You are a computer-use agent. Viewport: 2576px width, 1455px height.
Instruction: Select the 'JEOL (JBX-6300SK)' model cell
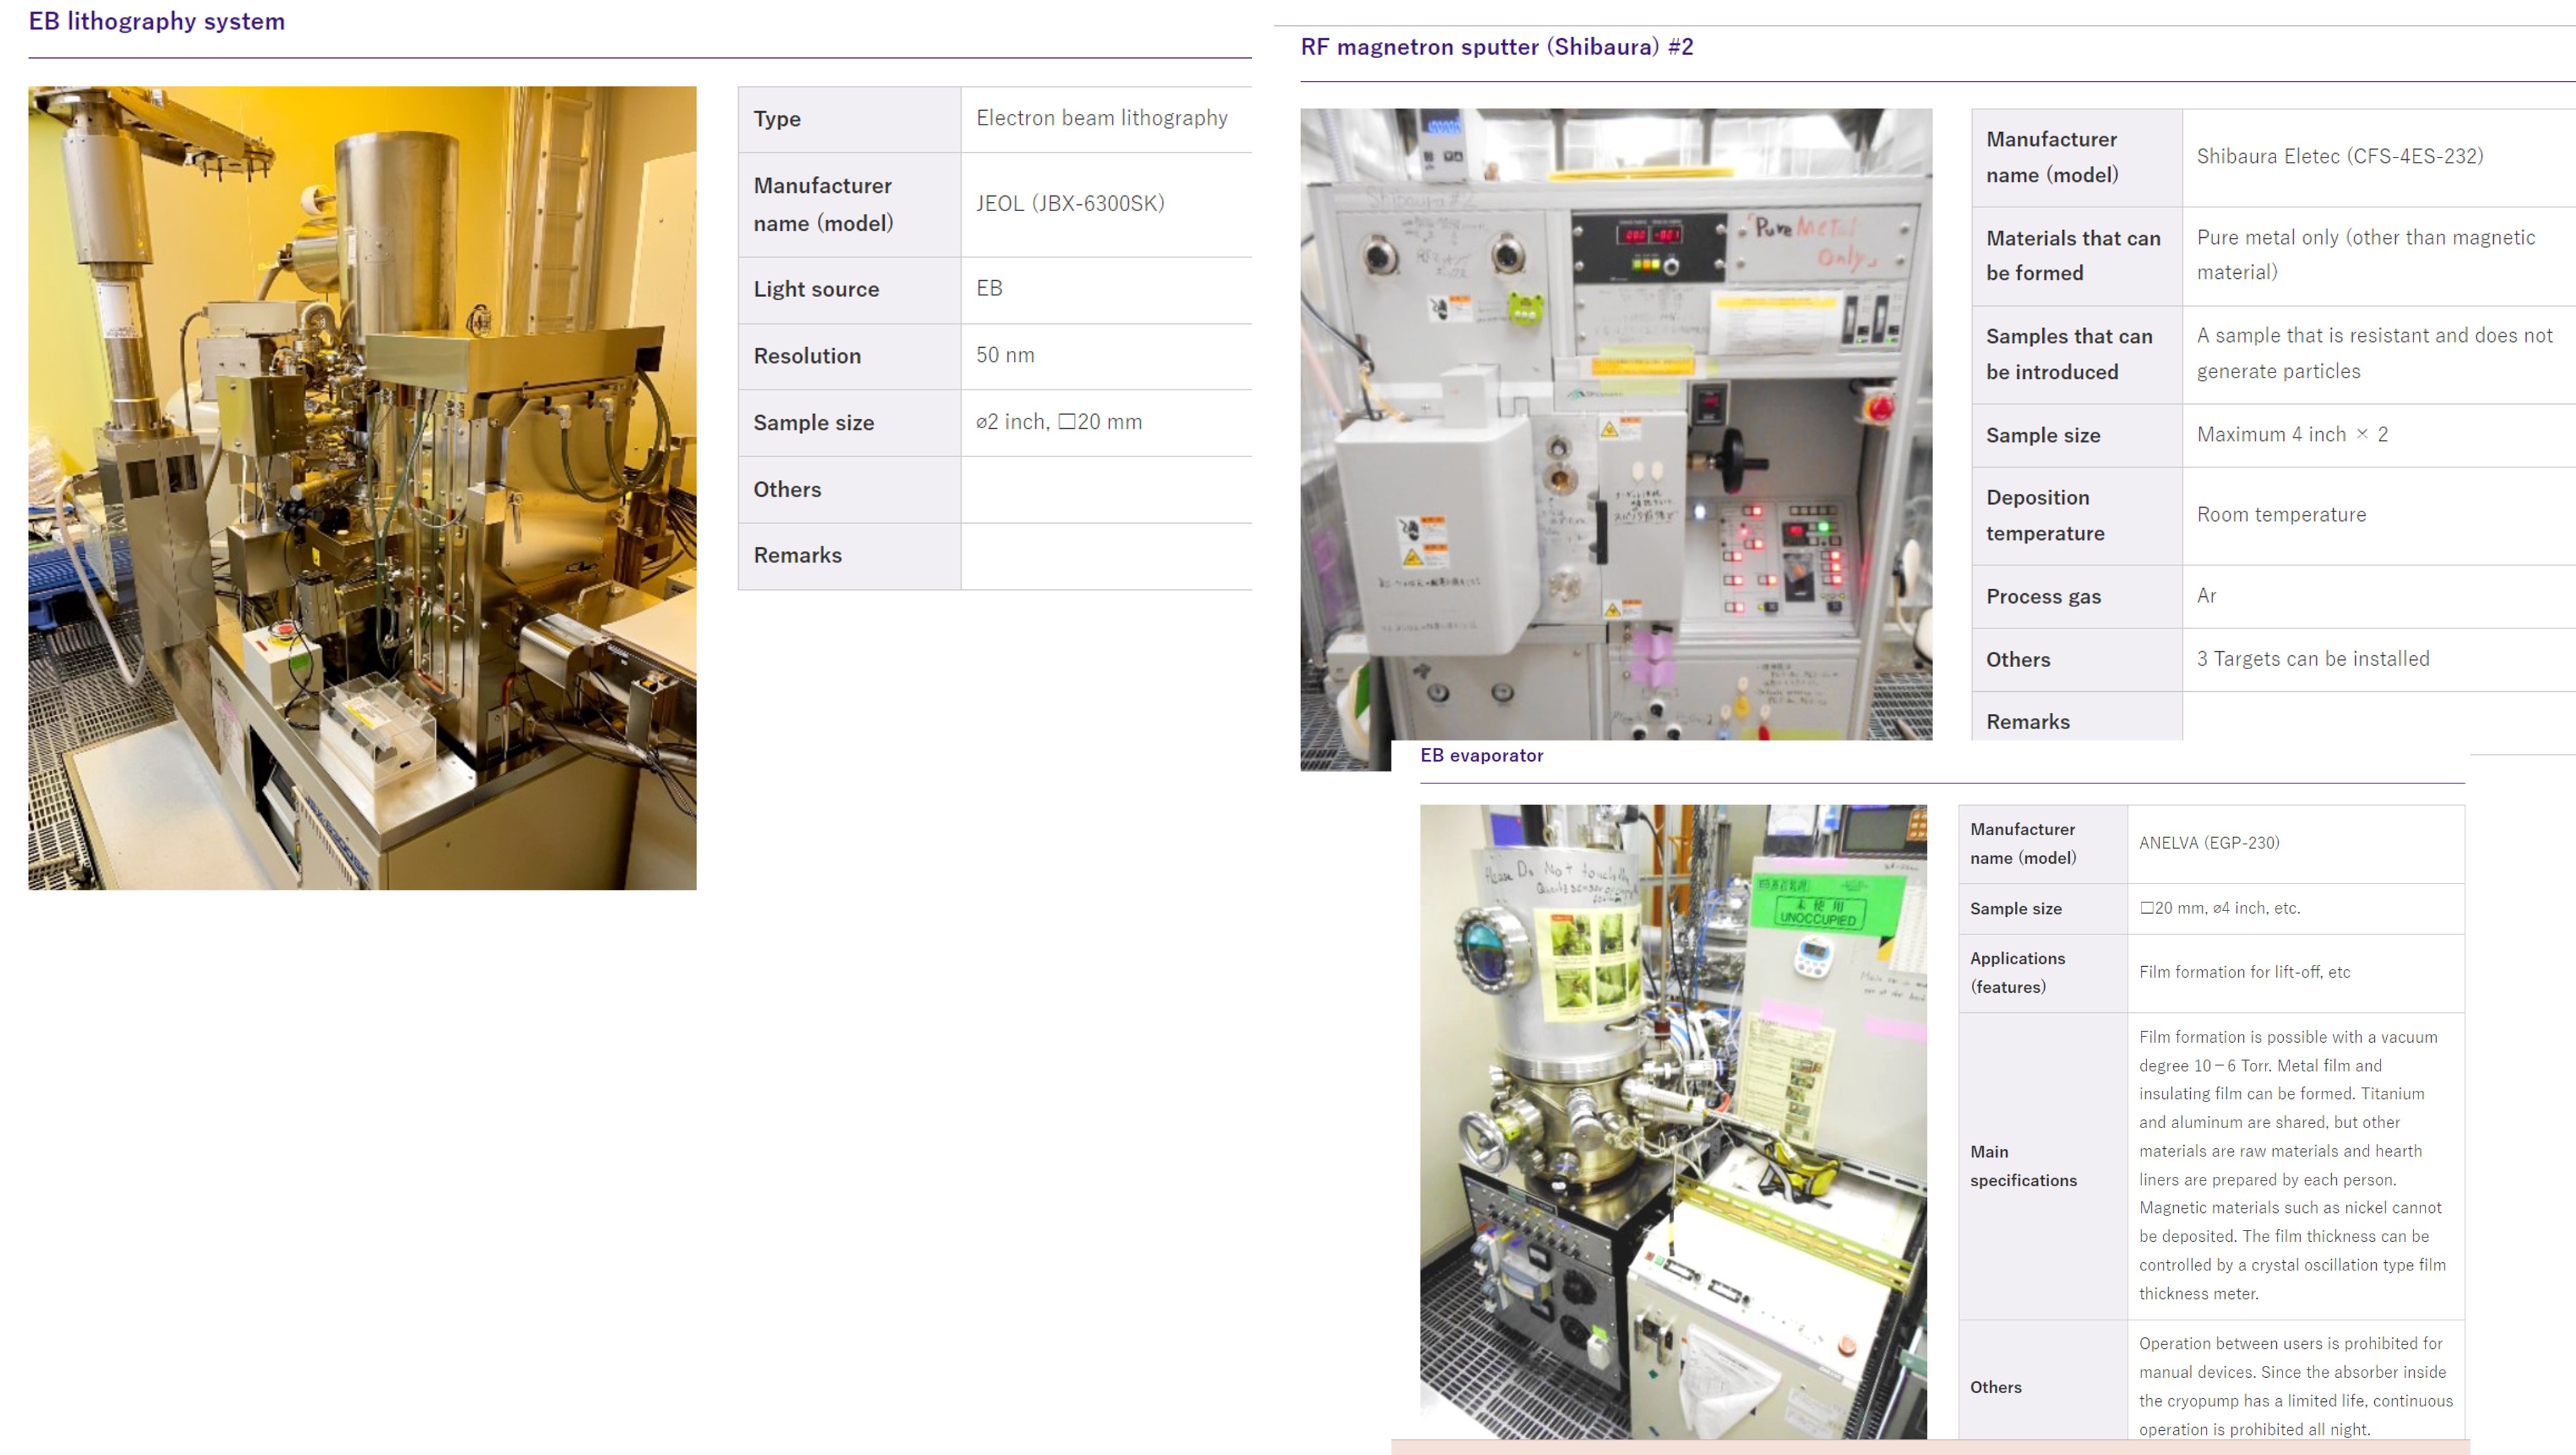coord(1070,204)
